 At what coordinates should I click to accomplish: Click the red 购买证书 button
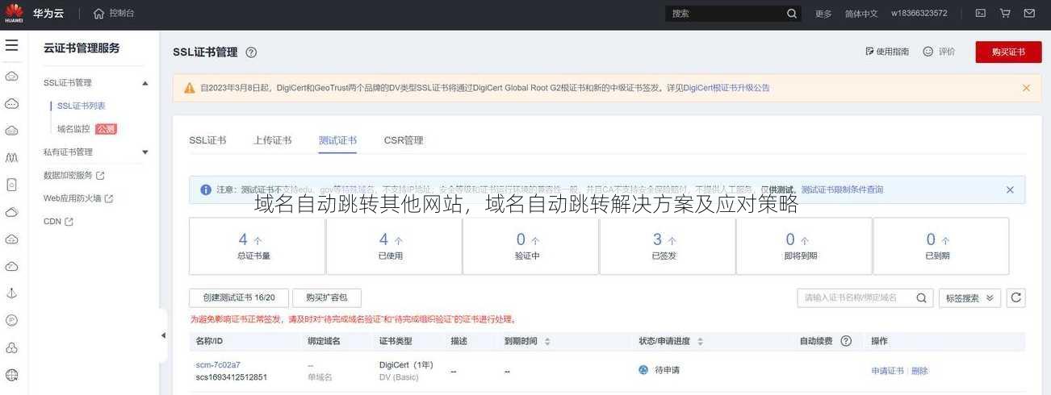1008,52
